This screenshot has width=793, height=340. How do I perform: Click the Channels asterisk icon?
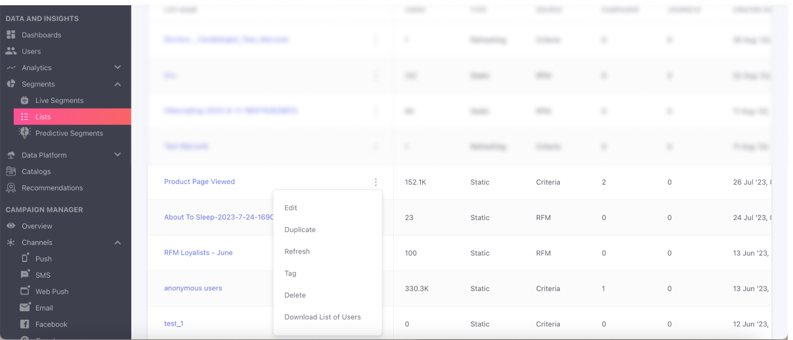tap(11, 242)
